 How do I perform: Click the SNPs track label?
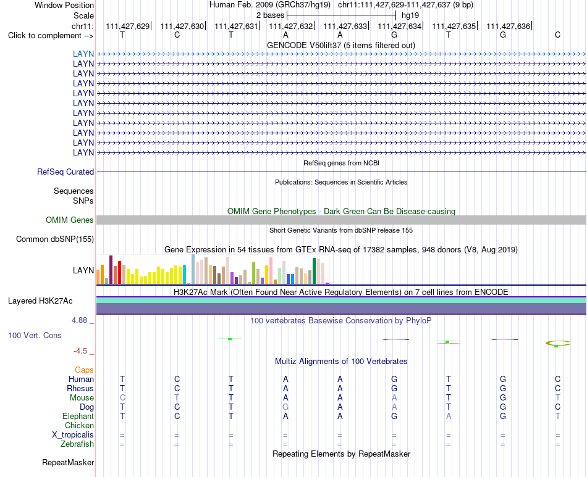(83, 201)
